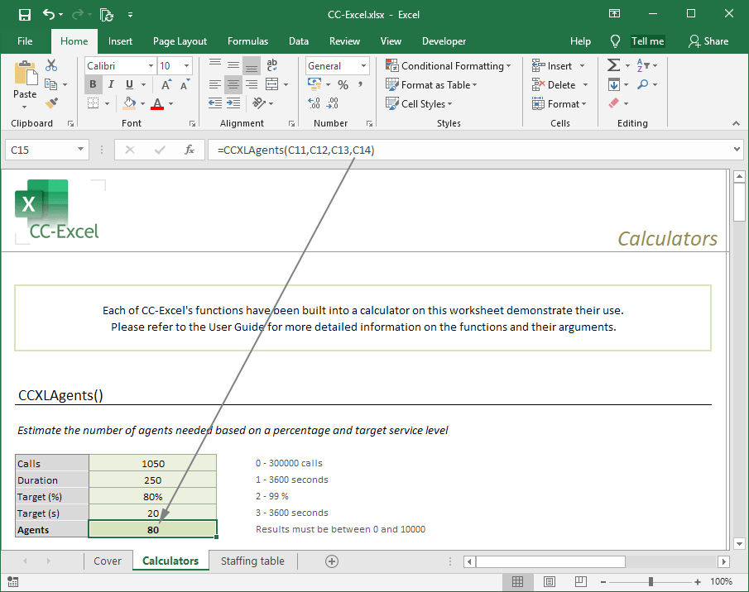The image size is (749, 592).
Task: Open the Number Format dropdown showing General
Action: pos(336,65)
